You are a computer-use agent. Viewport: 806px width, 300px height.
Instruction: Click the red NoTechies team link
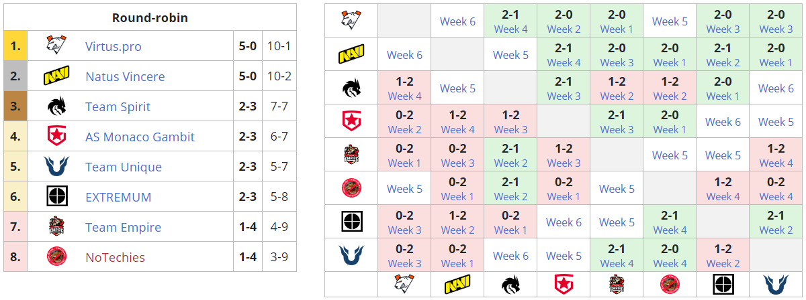click(x=115, y=258)
